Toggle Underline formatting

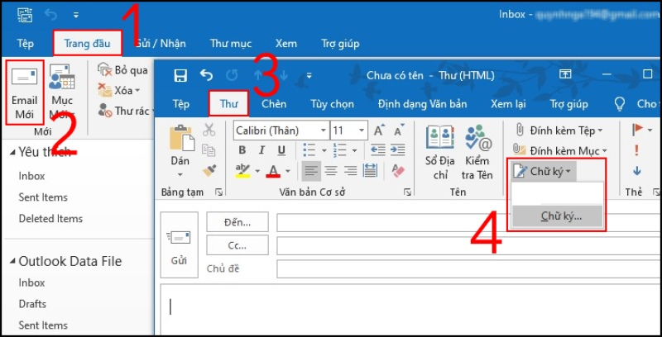point(281,150)
